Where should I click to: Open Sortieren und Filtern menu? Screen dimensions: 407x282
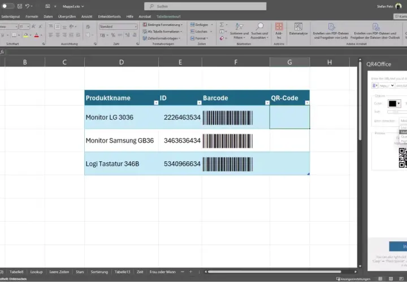pyautogui.click(x=239, y=32)
